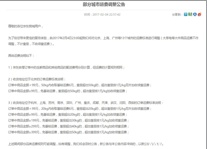Click the 订单中商品金额≥199元 line
The image size is (207, 149).
68,121
